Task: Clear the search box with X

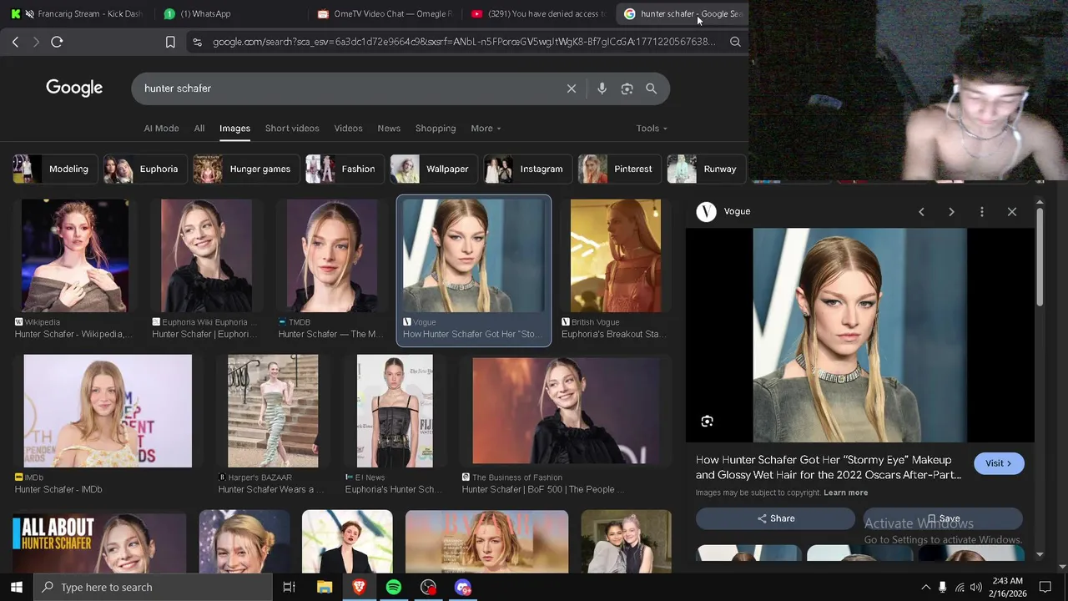Action: tap(572, 88)
